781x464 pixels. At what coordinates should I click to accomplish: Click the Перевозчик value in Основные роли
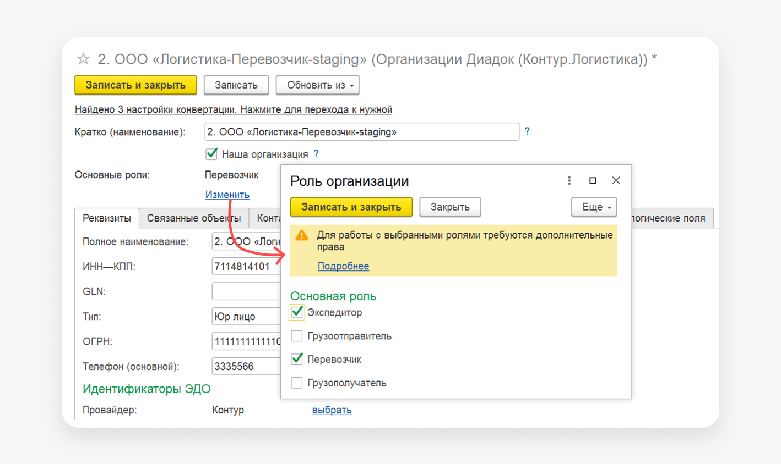231,175
